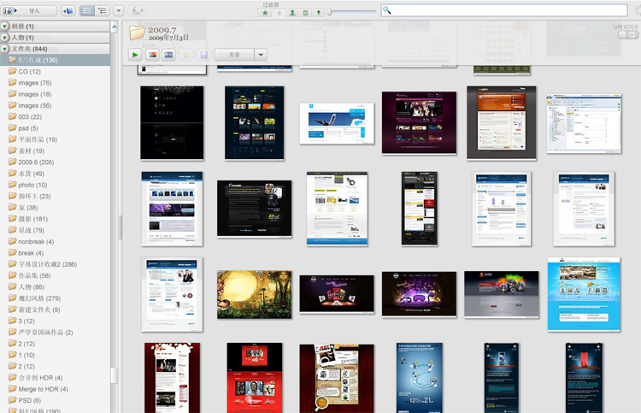
Task: Switch to flat list folder view
Action: click(x=87, y=11)
